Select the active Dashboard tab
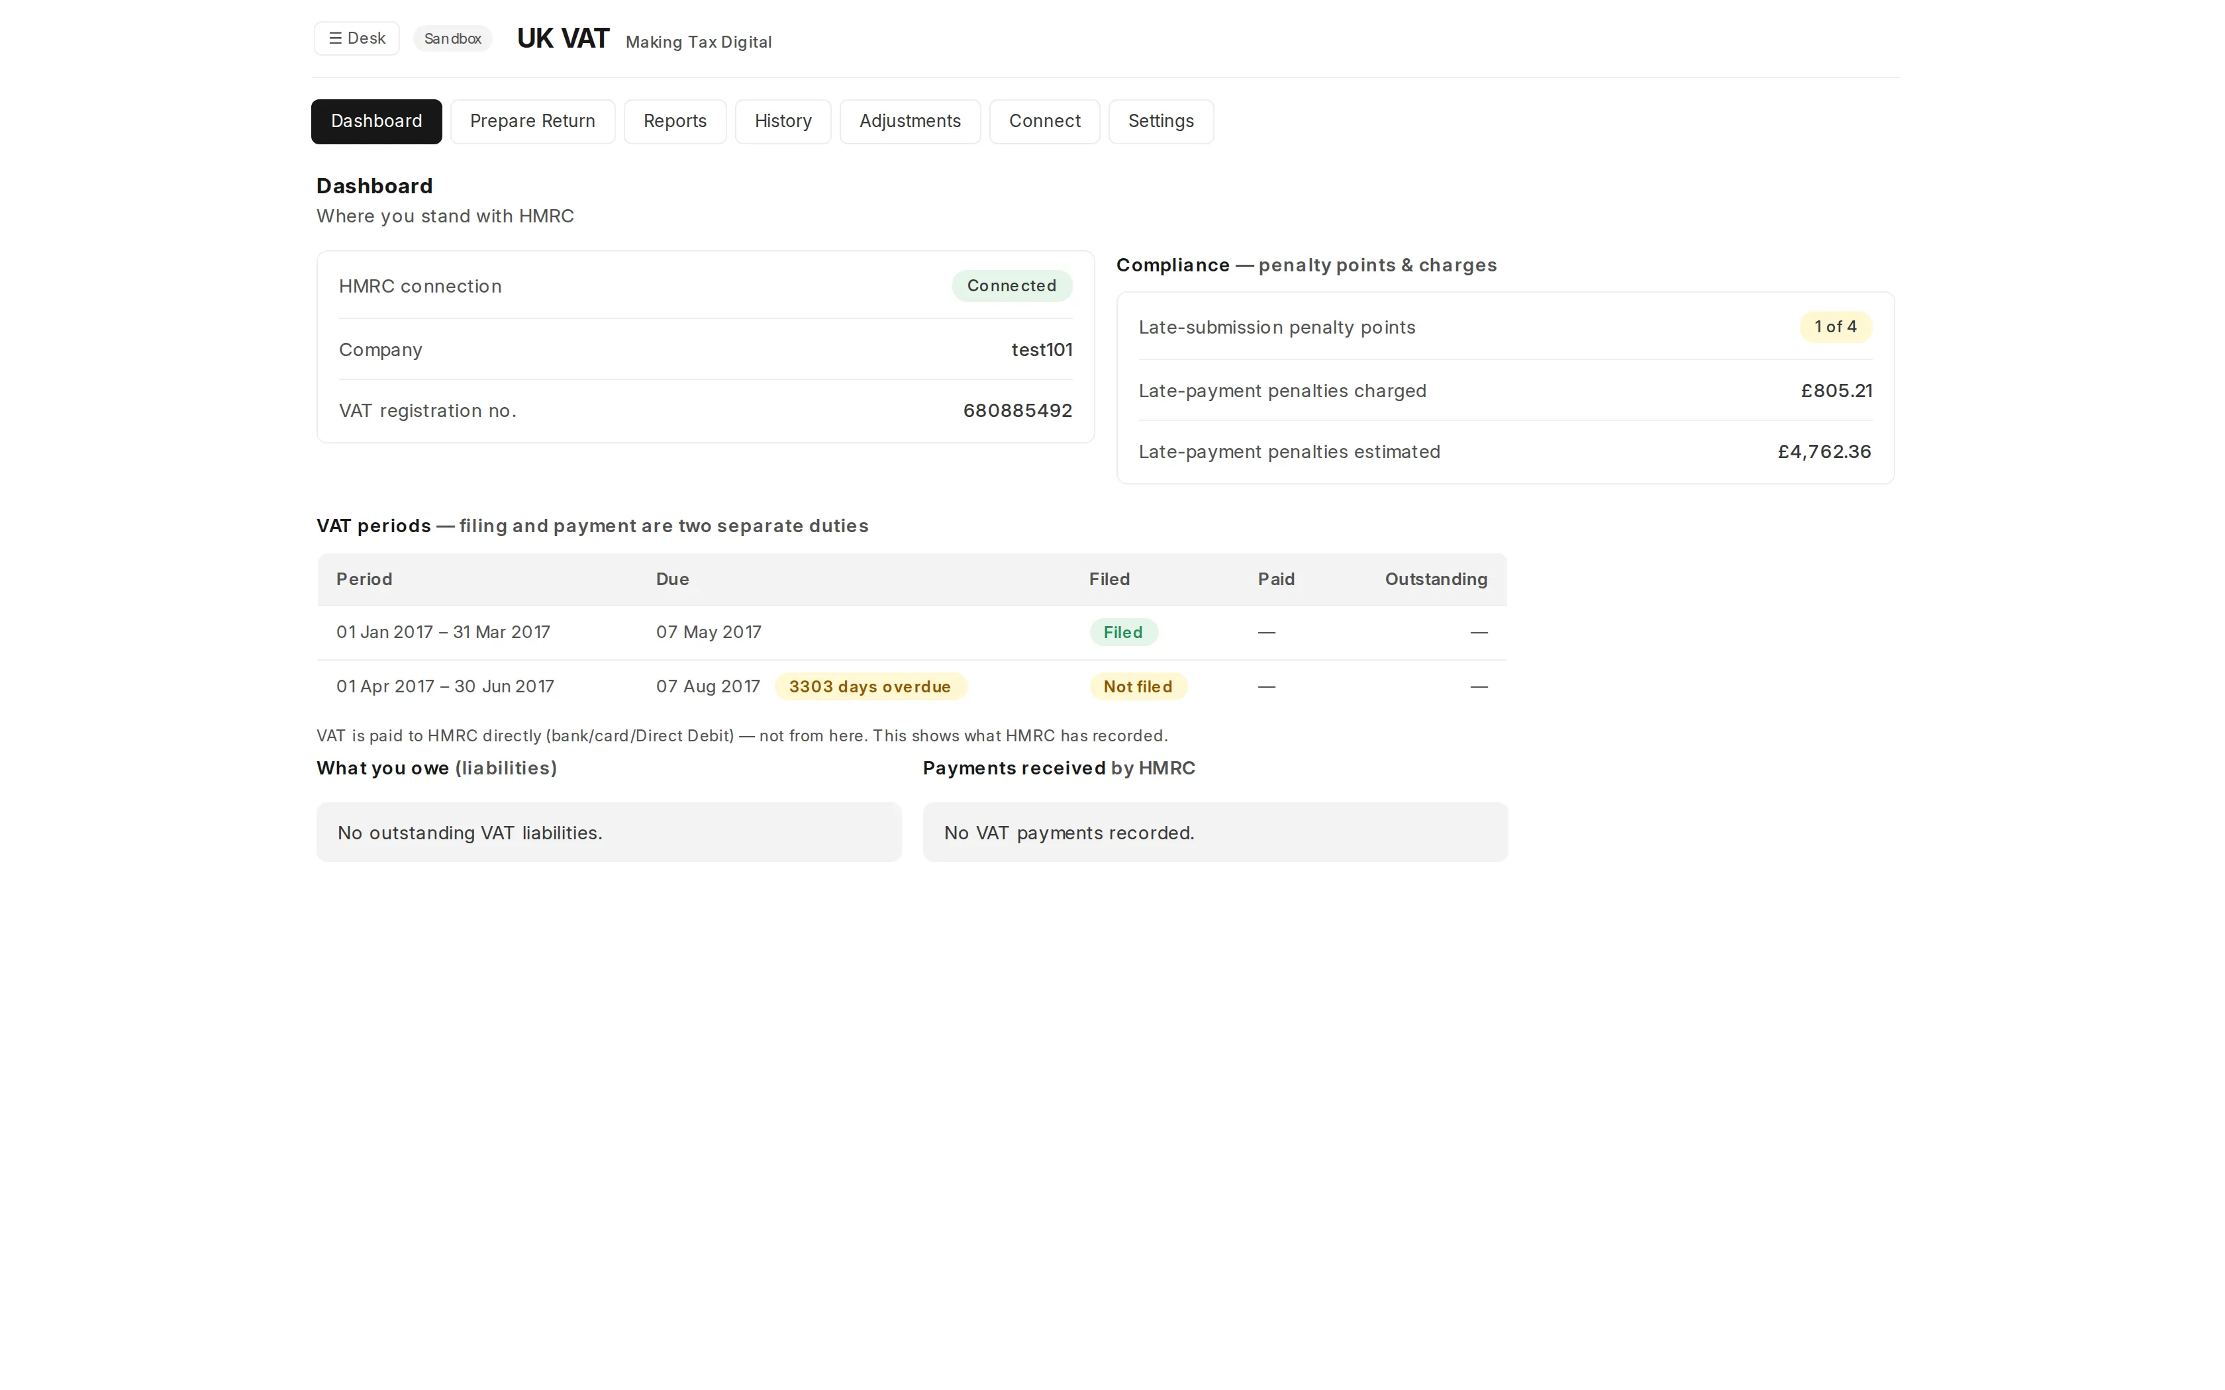The height and width of the screenshot is (1390, 2225). [x=376, y=121]
